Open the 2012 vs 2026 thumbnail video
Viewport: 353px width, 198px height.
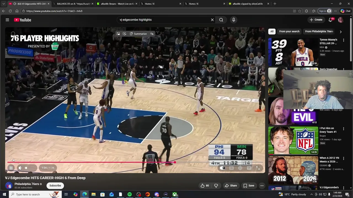(x=293, y=170)
